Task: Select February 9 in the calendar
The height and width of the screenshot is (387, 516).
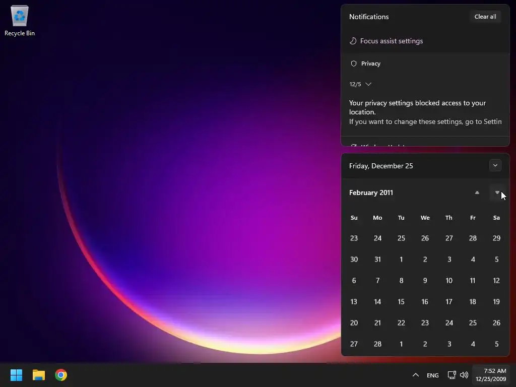Action: [425, 280]
